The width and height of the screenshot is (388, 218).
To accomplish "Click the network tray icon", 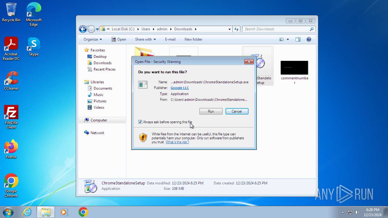I will [350, 212].
